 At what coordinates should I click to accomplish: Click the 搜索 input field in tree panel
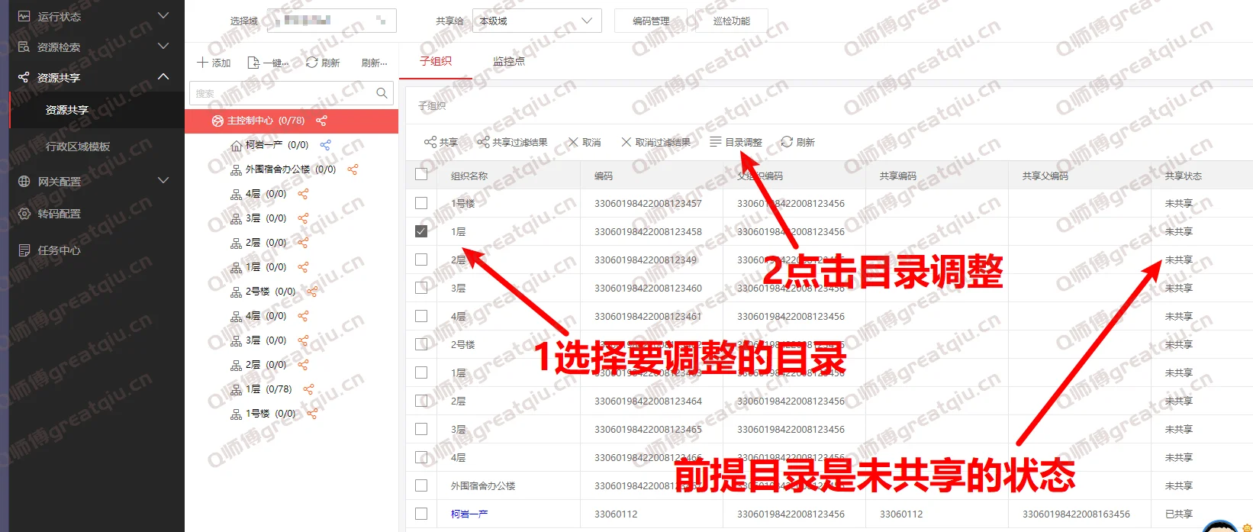point(281,93)
